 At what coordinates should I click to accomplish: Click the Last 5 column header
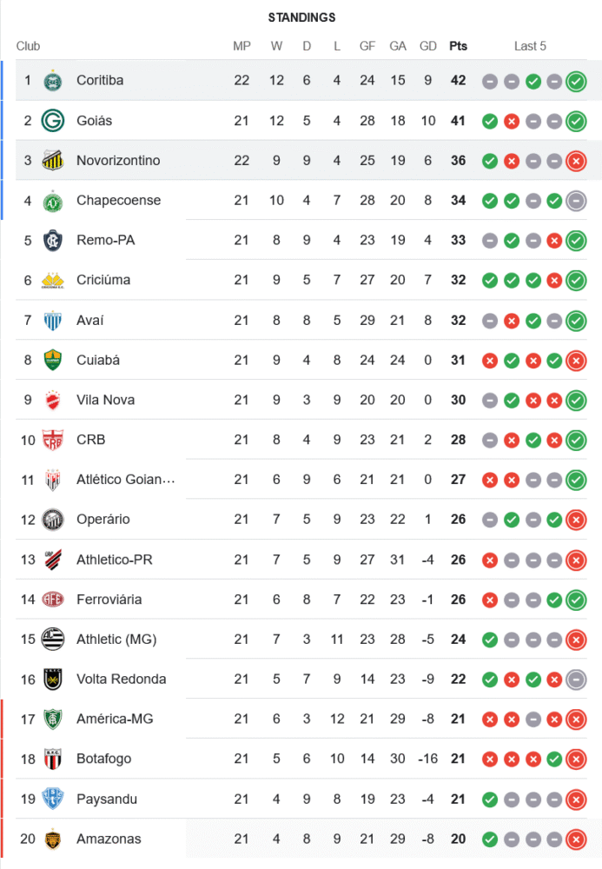click(x=530, y=46)
